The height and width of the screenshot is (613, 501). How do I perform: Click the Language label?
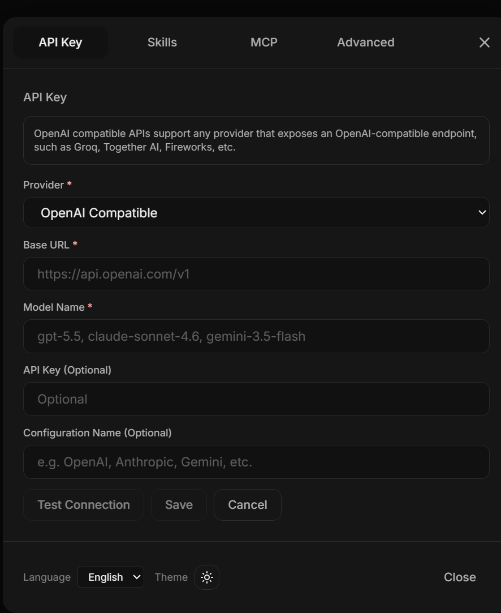point(47,577)
